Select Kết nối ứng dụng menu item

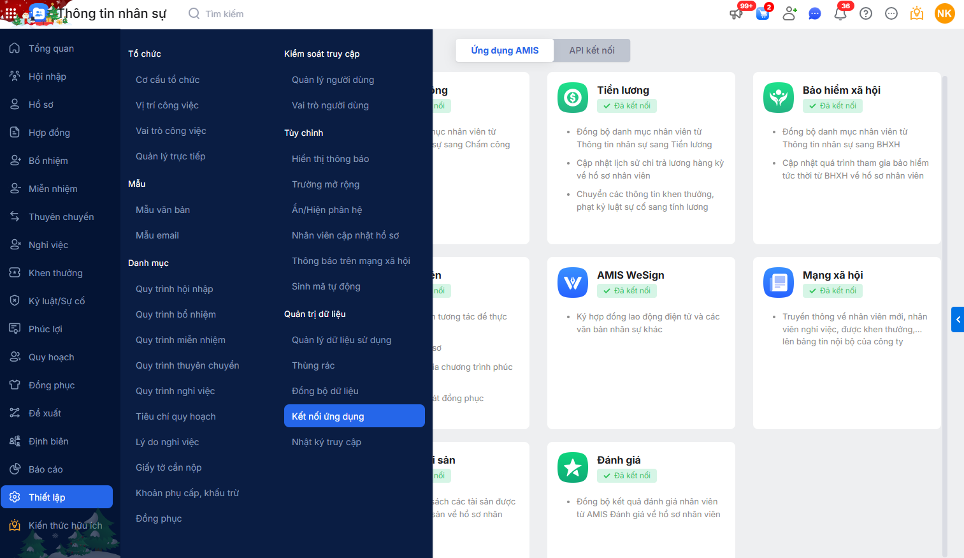(x=354, y=416)
